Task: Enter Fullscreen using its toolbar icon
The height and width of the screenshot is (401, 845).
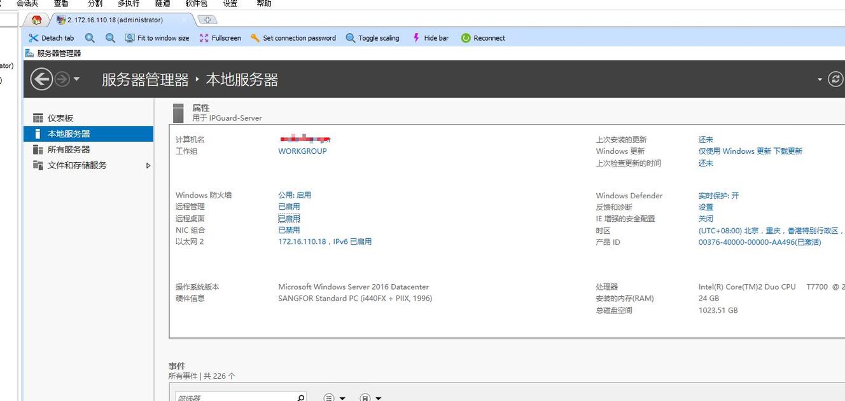Action: (205, 37)
